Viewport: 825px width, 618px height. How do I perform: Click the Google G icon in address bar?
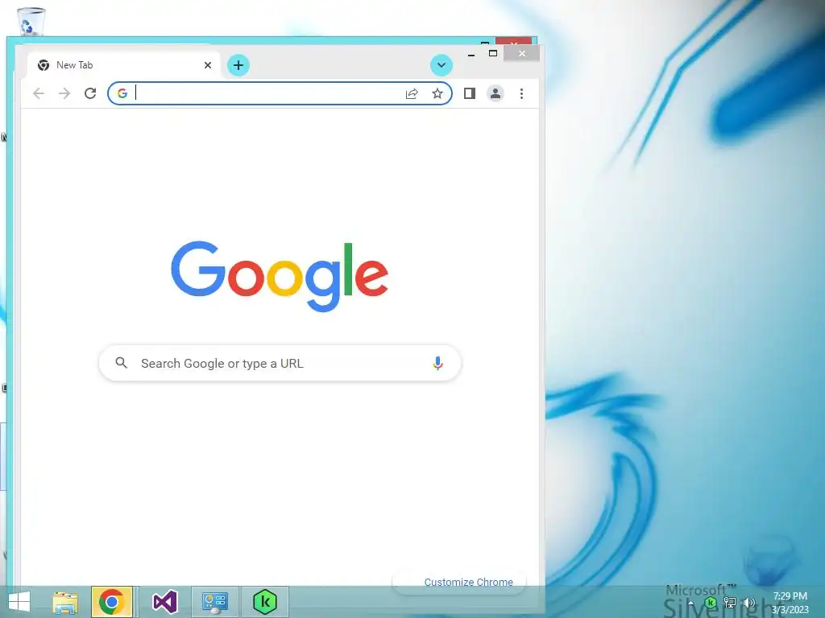point(122,93)
